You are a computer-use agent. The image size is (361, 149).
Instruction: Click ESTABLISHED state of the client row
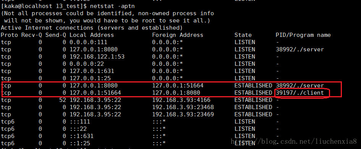pyautogui.click(x=253, y=93)
